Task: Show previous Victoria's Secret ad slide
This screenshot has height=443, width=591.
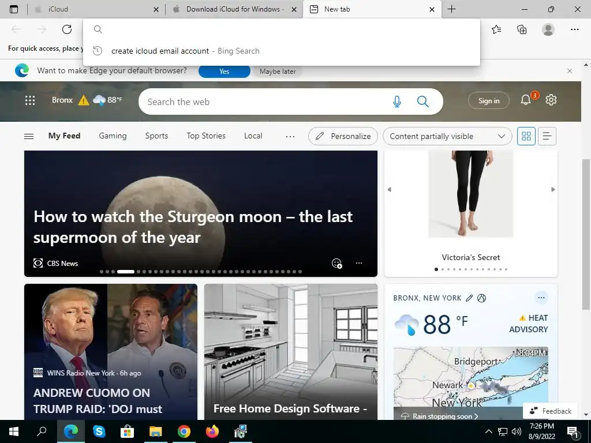Action: click(390, 189)
